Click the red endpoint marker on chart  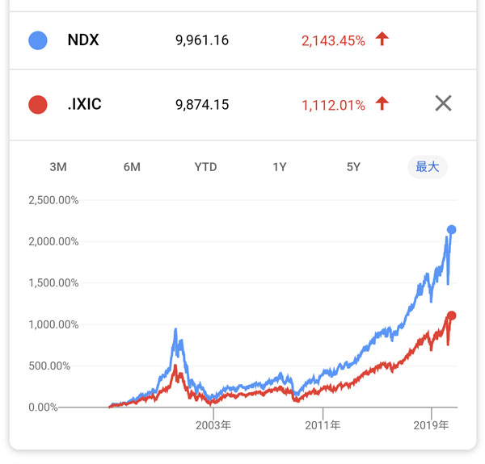click(452, 316)
